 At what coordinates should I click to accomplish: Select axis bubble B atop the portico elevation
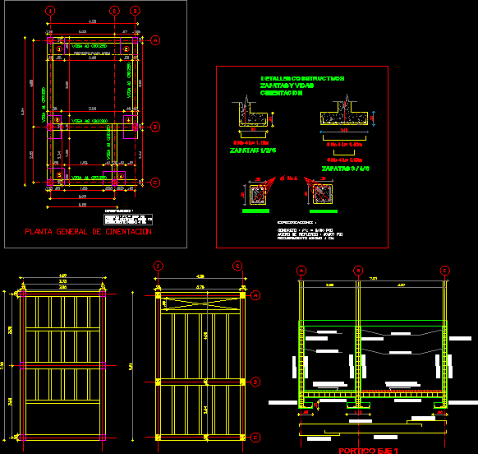point(358,271)
